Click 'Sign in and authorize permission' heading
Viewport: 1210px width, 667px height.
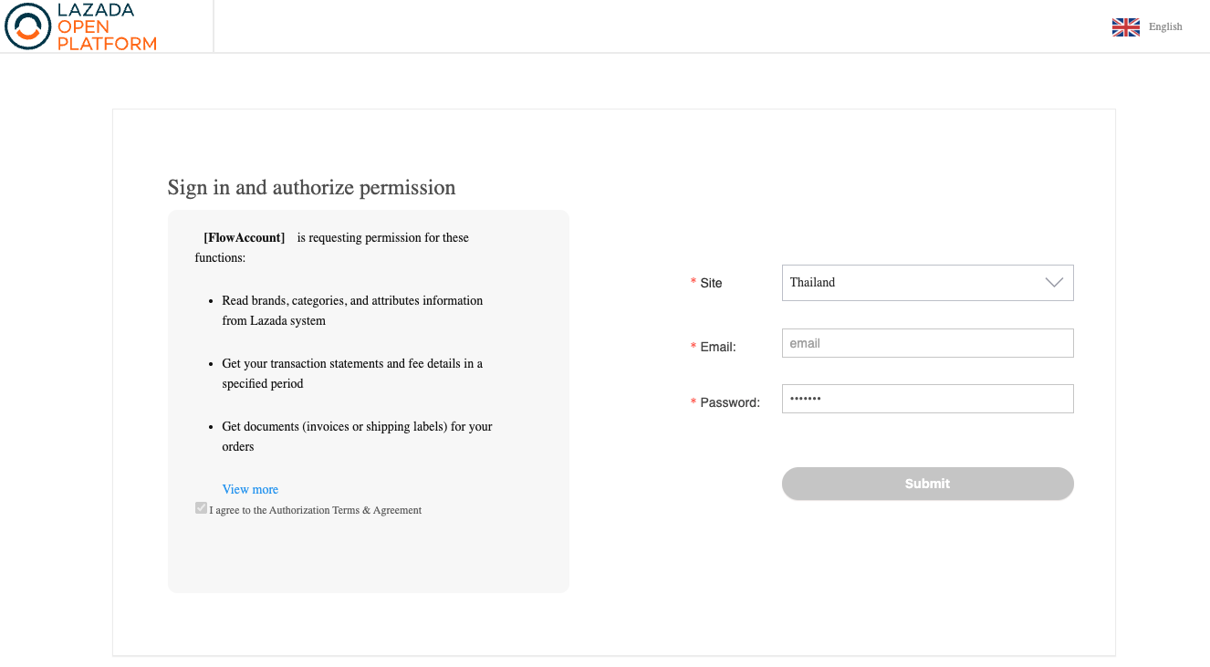pyautogui.click(x=311, y=187)
